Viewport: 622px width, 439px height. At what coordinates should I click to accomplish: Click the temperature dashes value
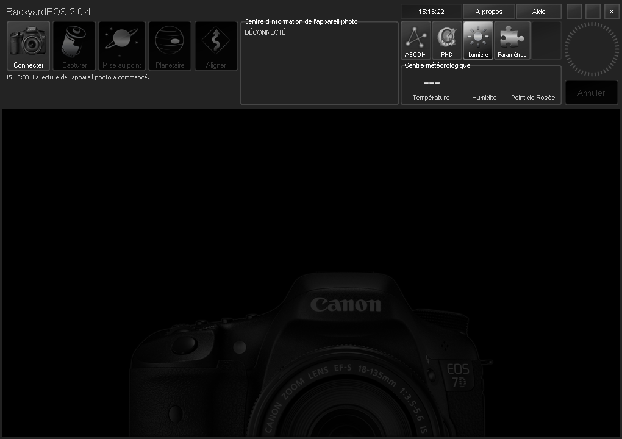(x=432, y=83)
